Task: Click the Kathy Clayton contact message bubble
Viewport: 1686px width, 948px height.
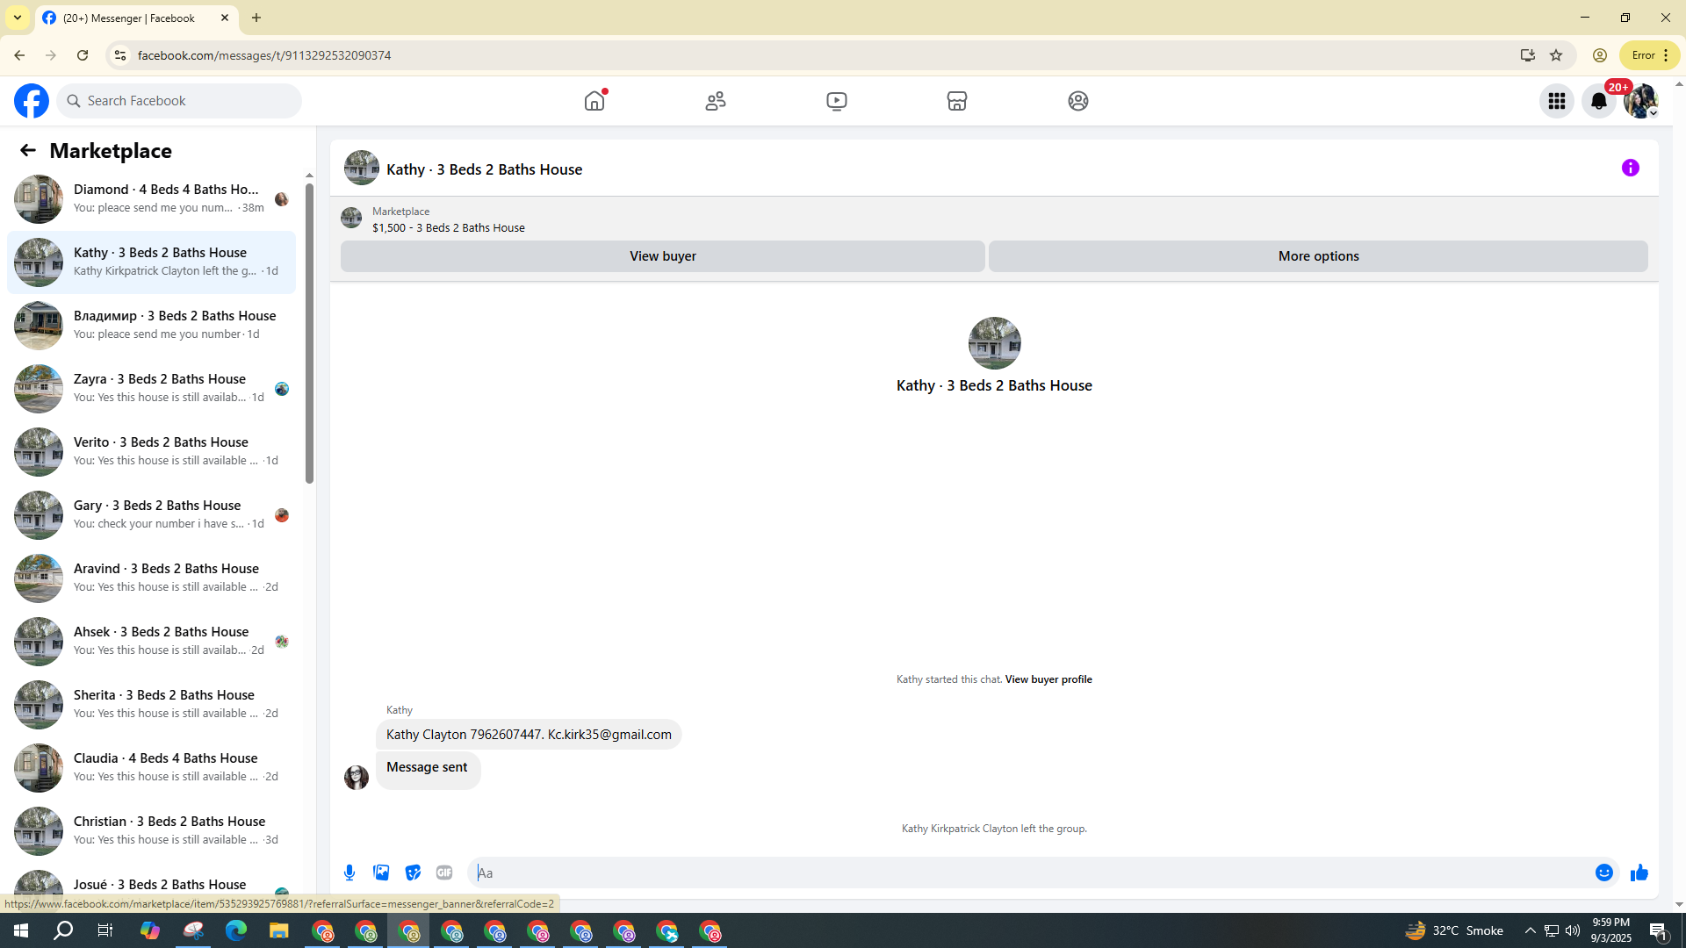Action: tap(529, 735)
